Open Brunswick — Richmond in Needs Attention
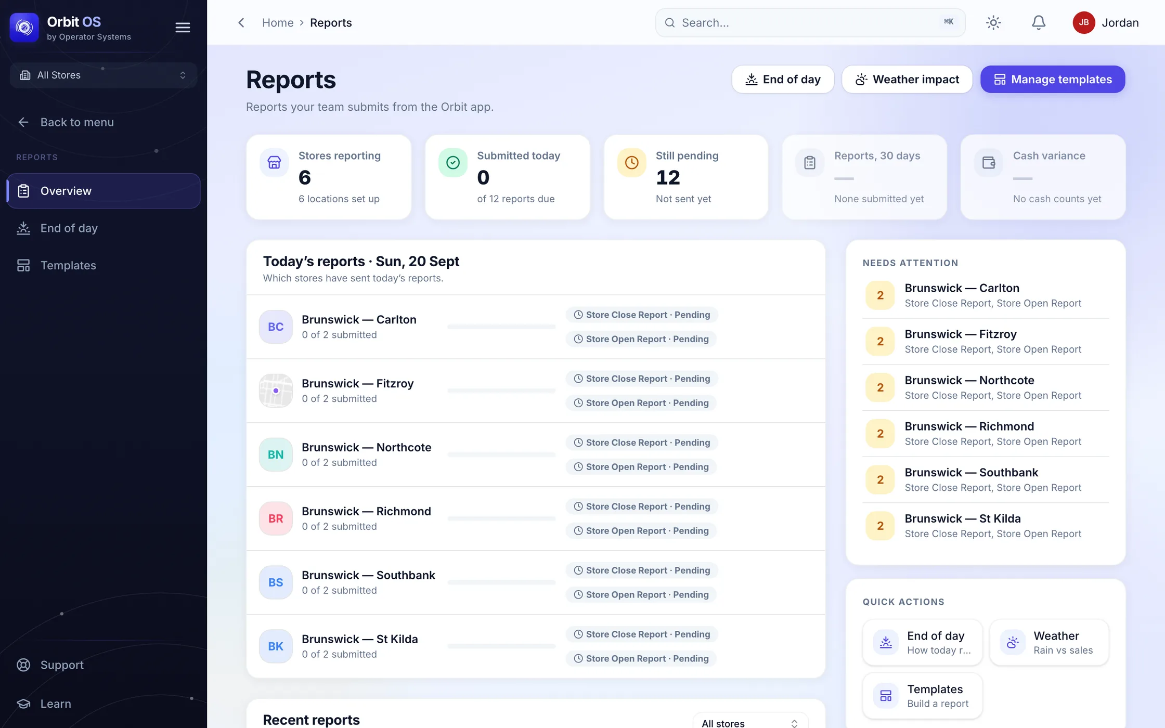Screen dimensions: 1165x728 coord(986,434)
